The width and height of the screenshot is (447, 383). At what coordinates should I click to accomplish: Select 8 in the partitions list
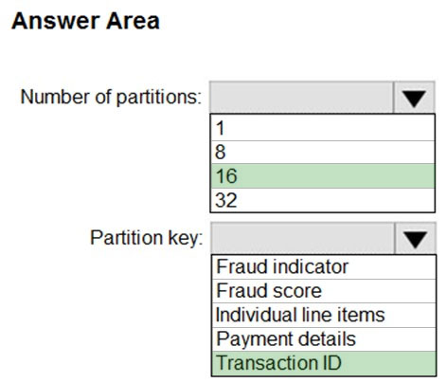322,152
